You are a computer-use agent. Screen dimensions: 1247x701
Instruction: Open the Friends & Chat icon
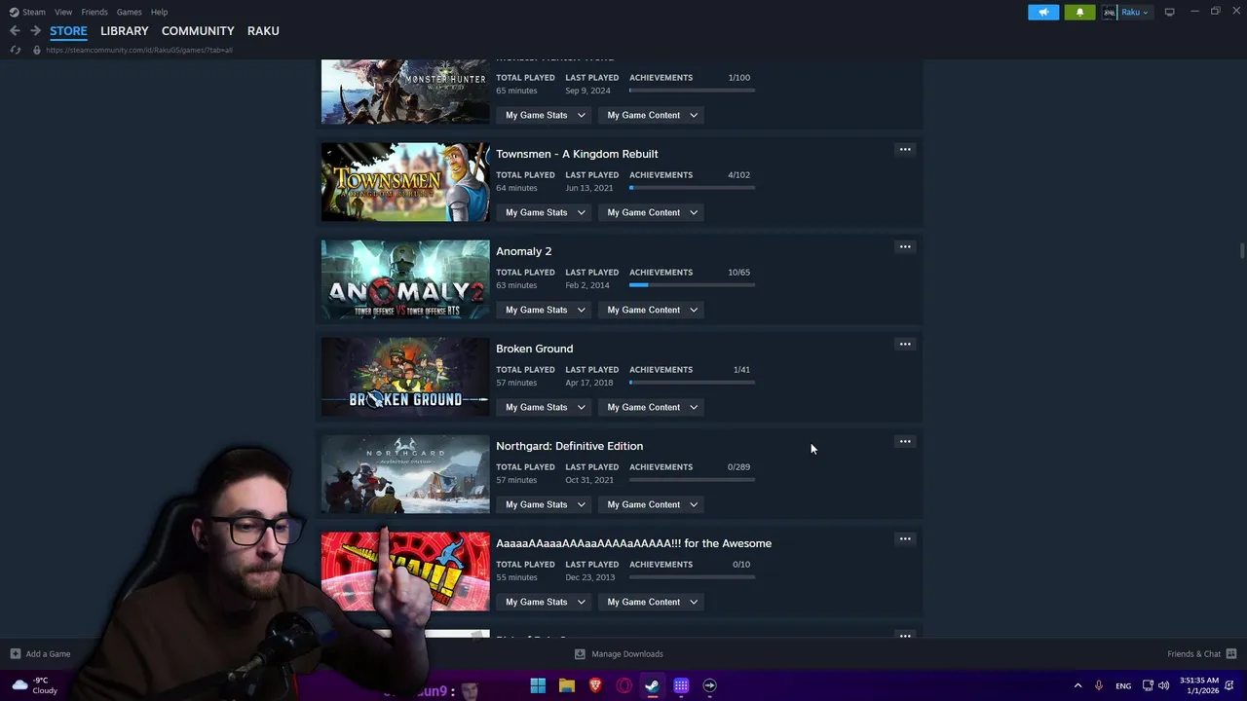click(1231, 654)
